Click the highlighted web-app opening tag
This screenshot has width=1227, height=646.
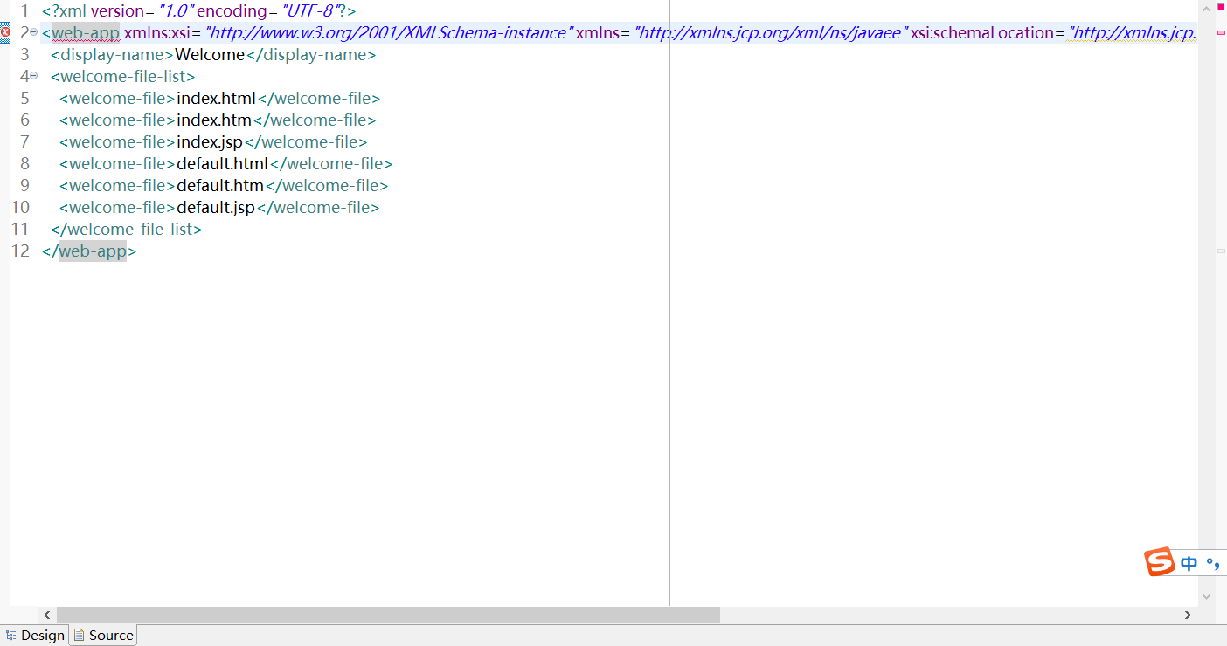tap(84, 31)
